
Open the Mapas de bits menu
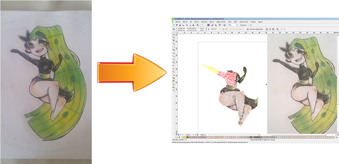coord(221,22)
